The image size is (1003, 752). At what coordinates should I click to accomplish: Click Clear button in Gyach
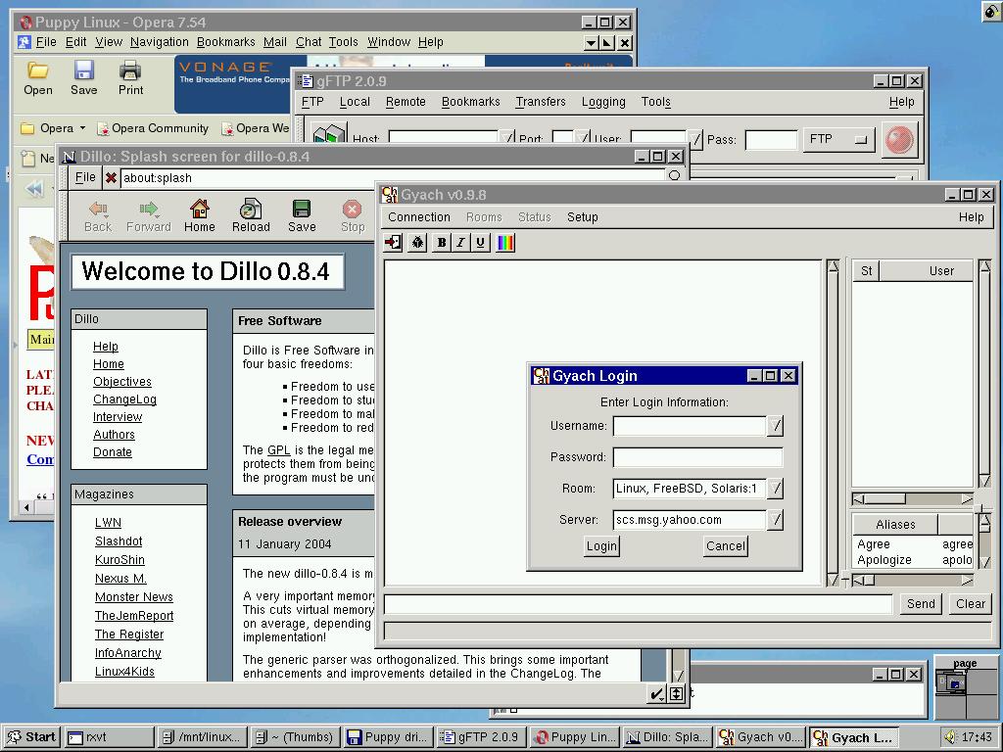pos(971,603)
